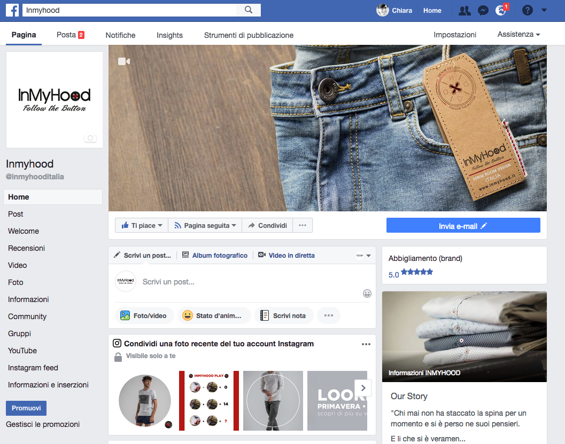
Task: Open Video in the sidebar
Action: point(17,265)
